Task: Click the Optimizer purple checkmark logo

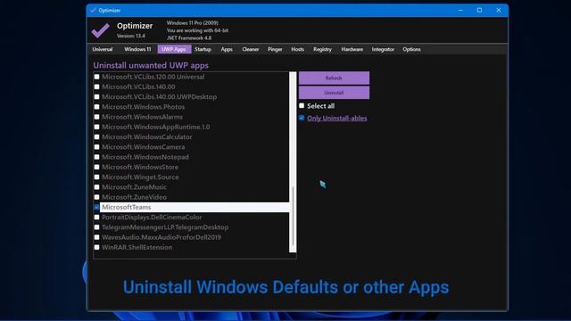Action: pyautogui.click(x=100, y=30)
